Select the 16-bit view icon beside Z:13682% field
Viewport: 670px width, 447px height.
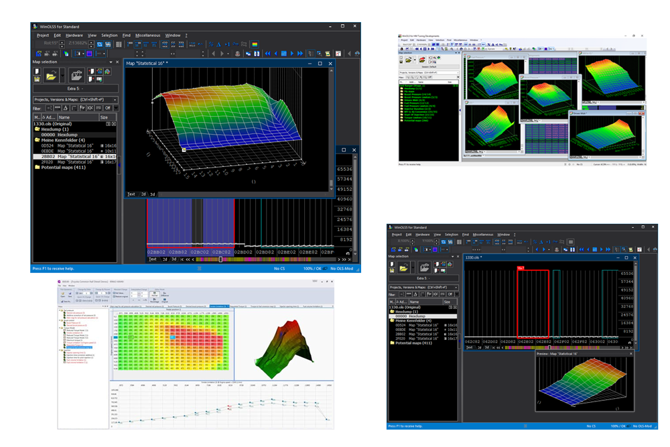click(137, 44)
